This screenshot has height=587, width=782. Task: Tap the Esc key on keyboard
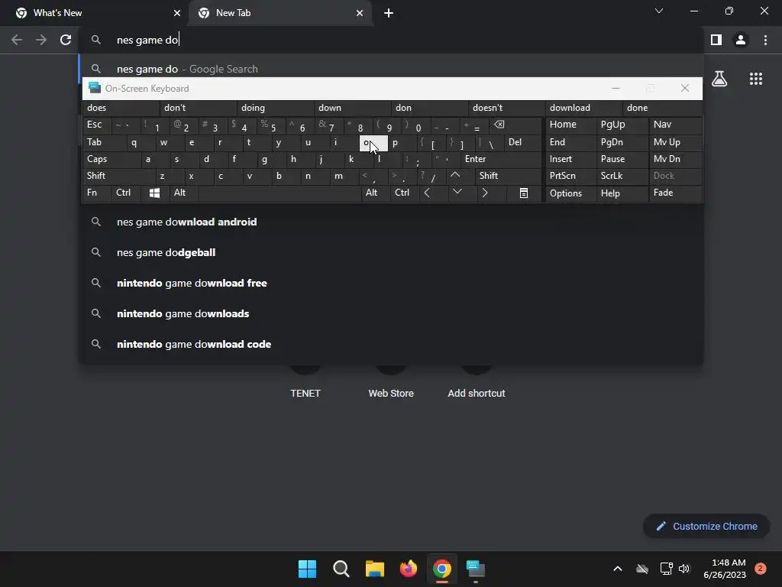97,125
